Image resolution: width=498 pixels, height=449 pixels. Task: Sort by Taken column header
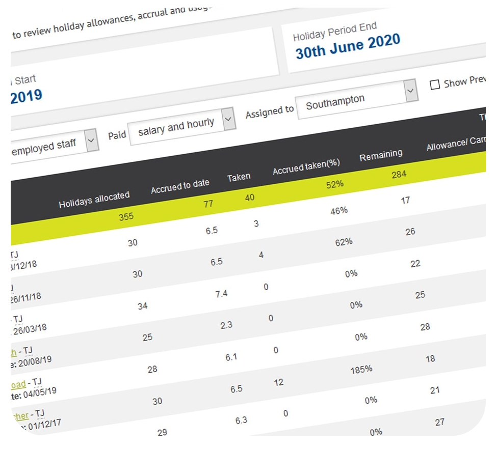pos(239,177)
